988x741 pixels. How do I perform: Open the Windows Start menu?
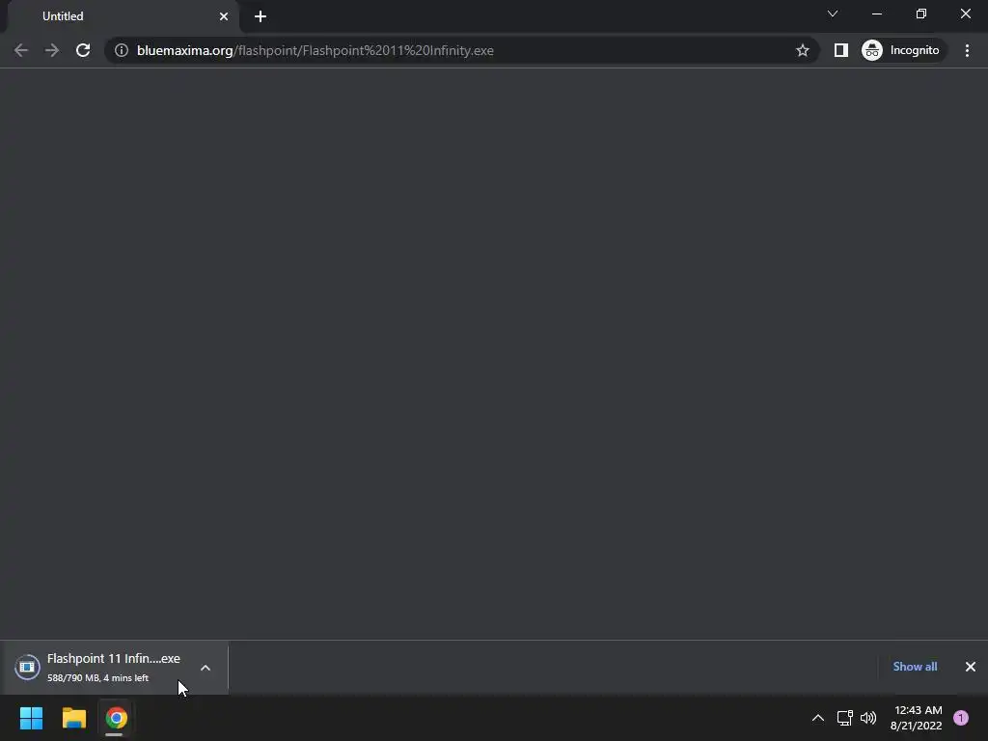31,718
